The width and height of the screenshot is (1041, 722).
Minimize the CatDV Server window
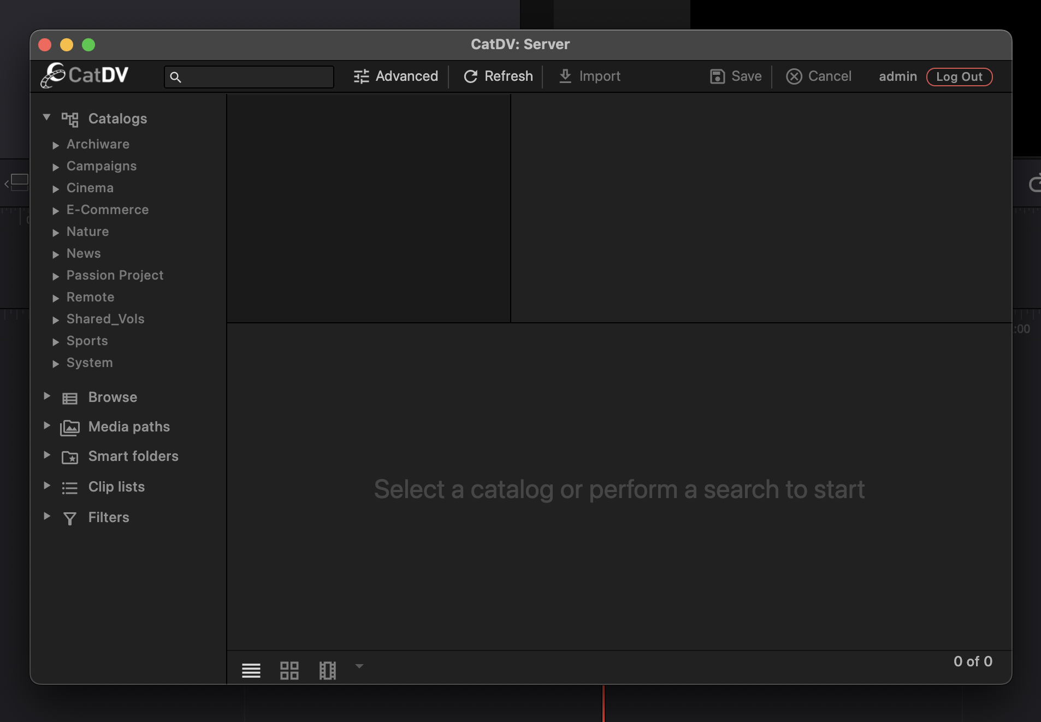tap(67, 45)
